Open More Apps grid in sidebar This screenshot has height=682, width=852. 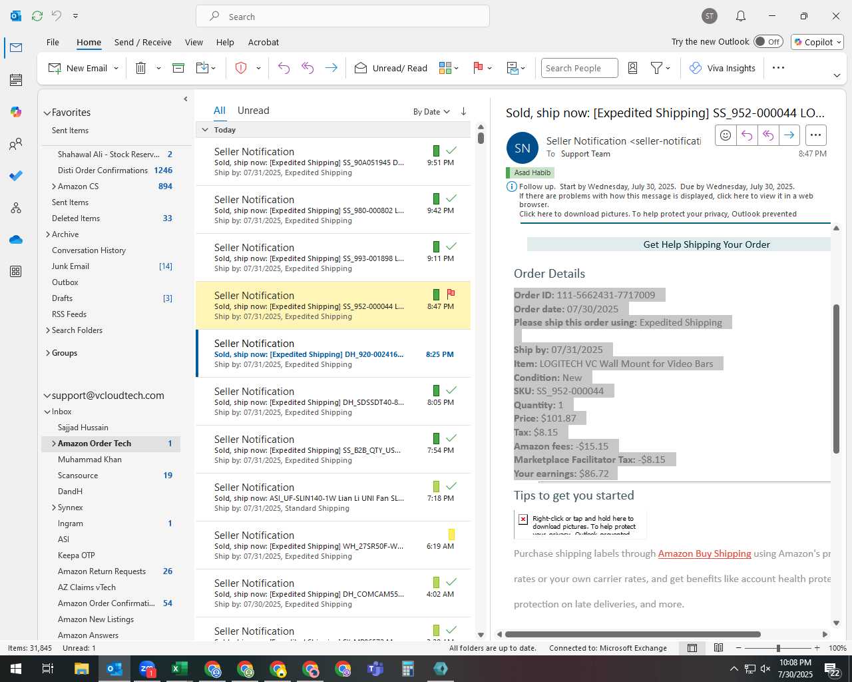[x=16, y=272]
